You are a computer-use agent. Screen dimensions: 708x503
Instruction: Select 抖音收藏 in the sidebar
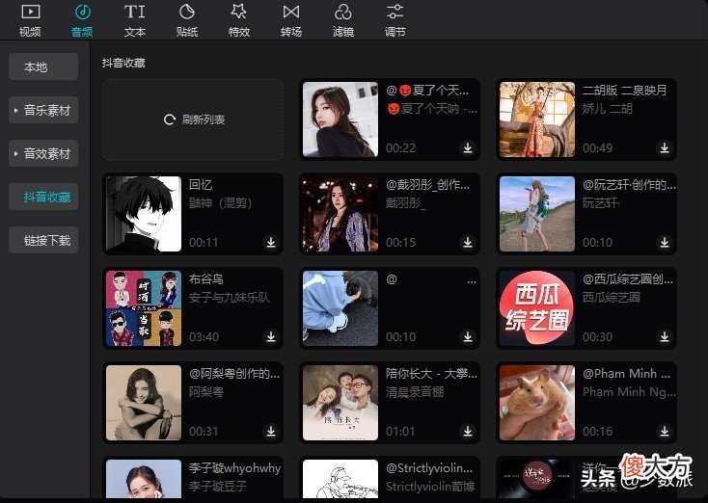pos(43,197)
